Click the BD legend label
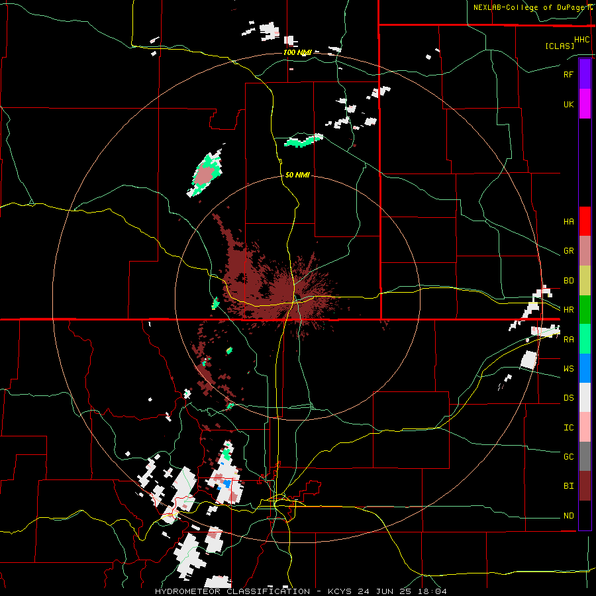Screen dimensions: 596x596 coord(568,281)
